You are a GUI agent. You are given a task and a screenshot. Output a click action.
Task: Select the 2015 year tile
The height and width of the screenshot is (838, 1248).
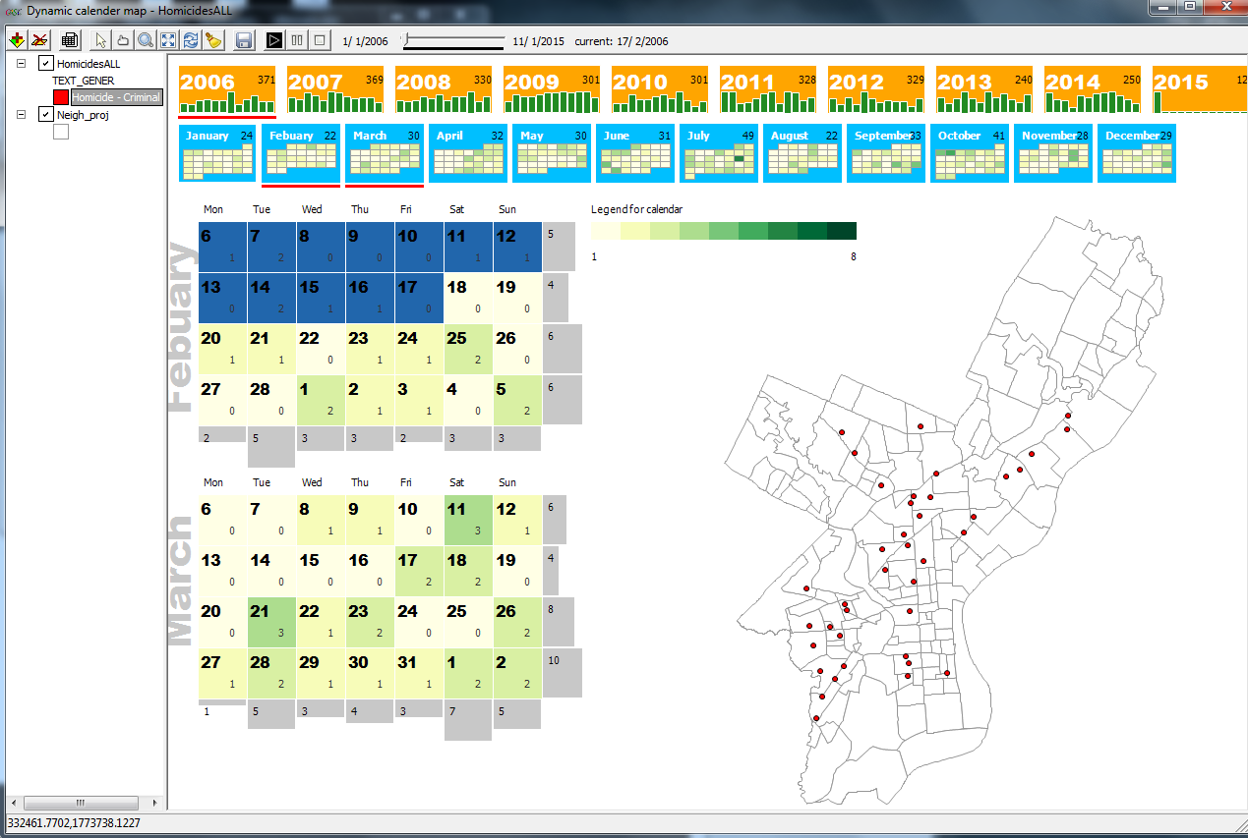coord(1200,90)
